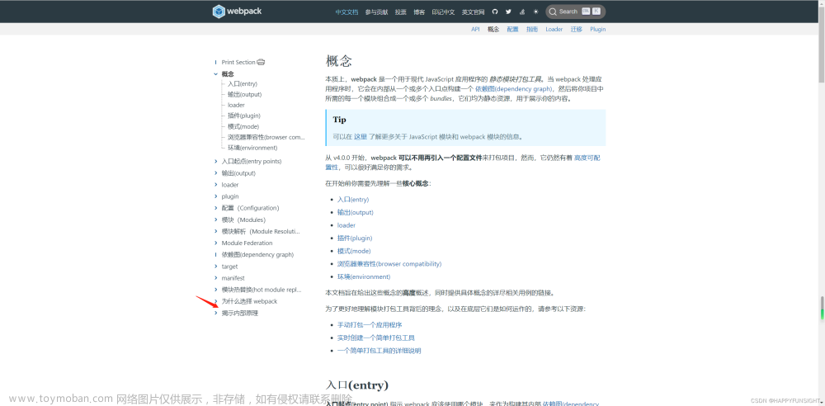
Task: Click the Search box in header
Action: point(575,12)
